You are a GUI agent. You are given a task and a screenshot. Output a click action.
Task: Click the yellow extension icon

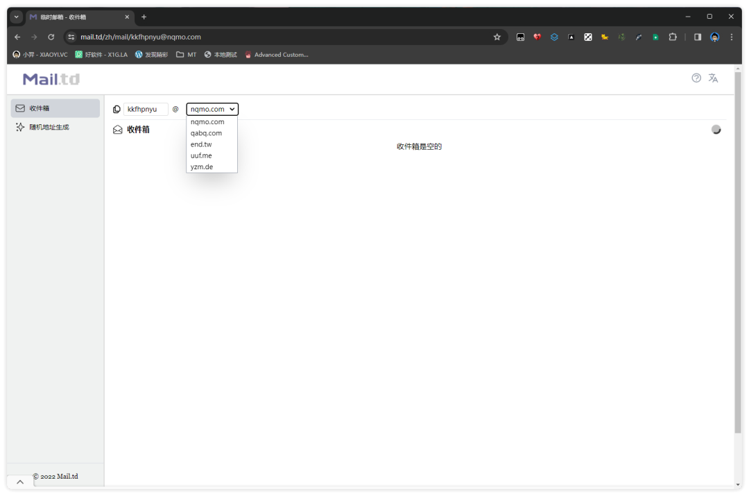click(x=605, y=37)
